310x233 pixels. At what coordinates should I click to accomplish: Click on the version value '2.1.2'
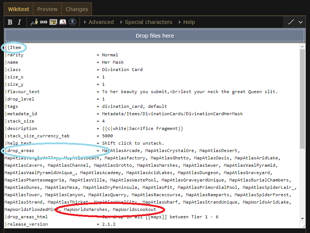(x=109, y=224)
